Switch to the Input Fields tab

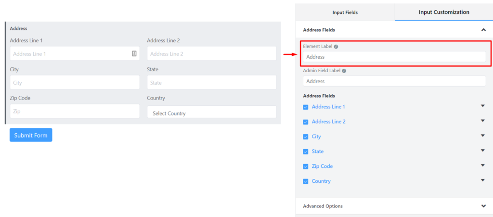[345, 13]
